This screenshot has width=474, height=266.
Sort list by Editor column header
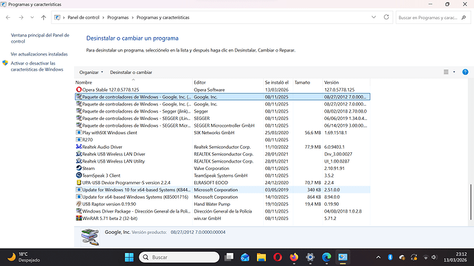[228, 82]
